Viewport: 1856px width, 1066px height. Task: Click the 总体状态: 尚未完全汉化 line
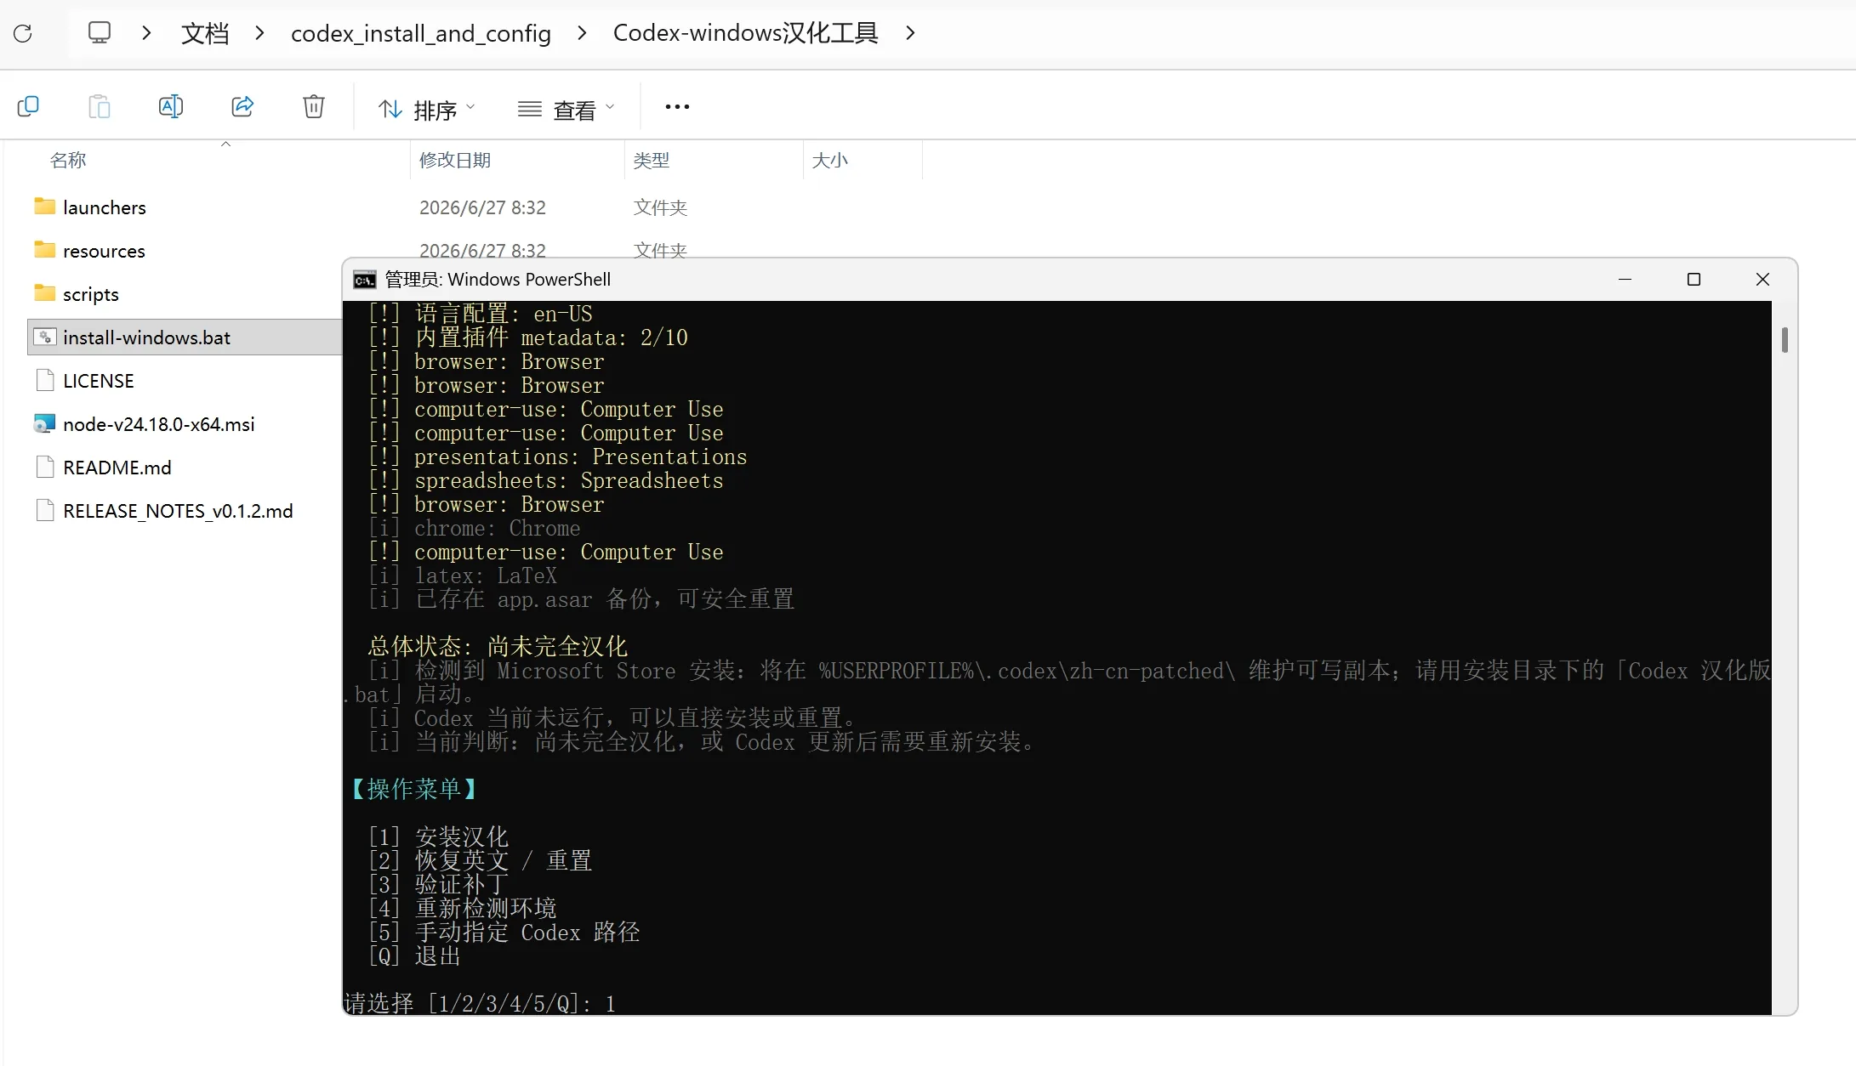[x=498, y=646]
